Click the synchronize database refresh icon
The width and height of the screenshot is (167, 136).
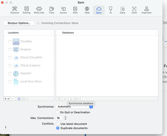point(71,99)
